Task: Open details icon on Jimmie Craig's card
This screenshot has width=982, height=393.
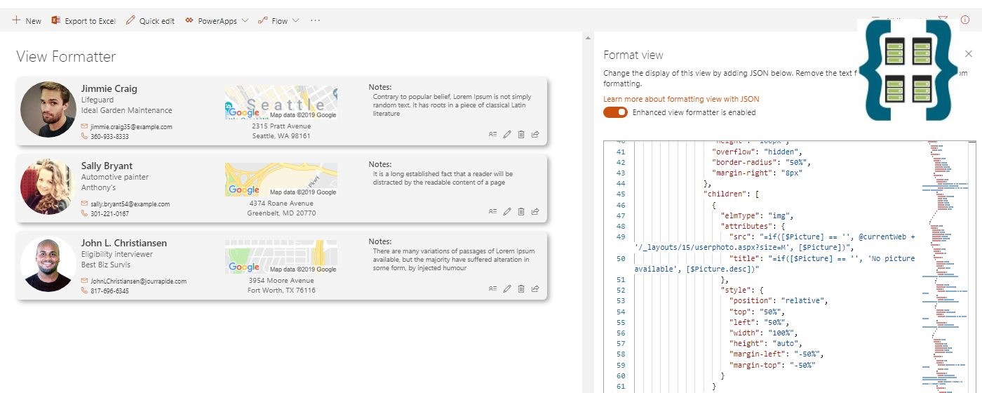Action: point(493,134)
